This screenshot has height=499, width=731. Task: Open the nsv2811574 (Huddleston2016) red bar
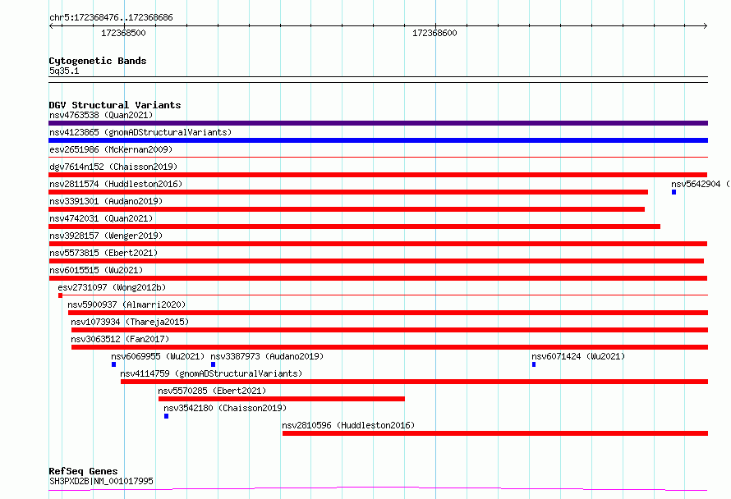point(348,192)
